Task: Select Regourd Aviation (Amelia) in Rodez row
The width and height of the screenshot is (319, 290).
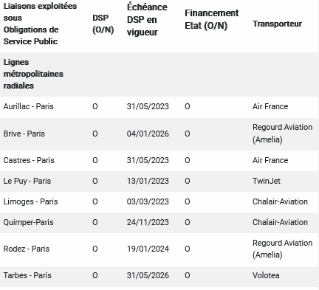Action: click(283, 249)
